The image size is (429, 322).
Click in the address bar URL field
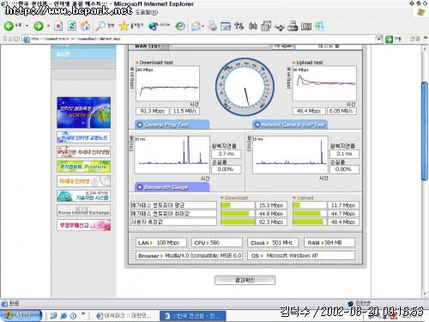point(202,39)
